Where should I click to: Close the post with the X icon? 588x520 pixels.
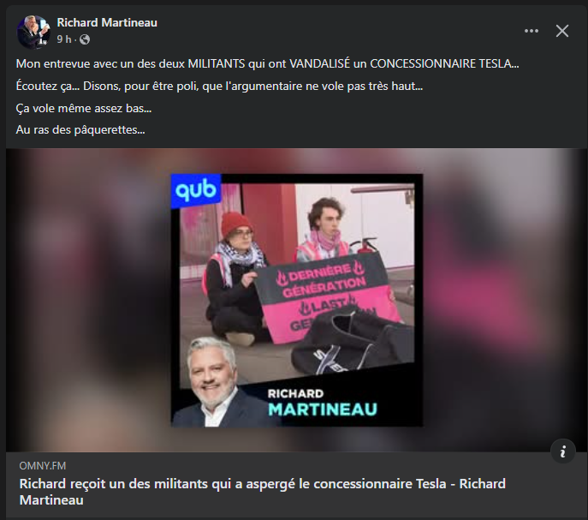(x=562, y=31)
